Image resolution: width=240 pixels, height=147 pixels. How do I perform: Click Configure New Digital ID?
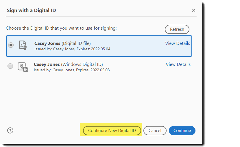coord(112,131)
